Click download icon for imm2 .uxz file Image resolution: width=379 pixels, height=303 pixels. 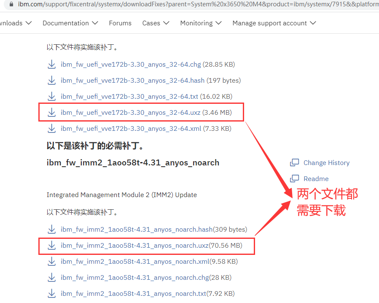(51, 246)
